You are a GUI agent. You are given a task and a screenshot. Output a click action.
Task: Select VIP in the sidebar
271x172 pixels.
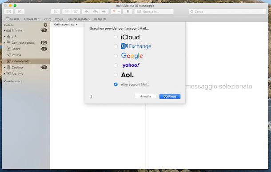point(26,36)
